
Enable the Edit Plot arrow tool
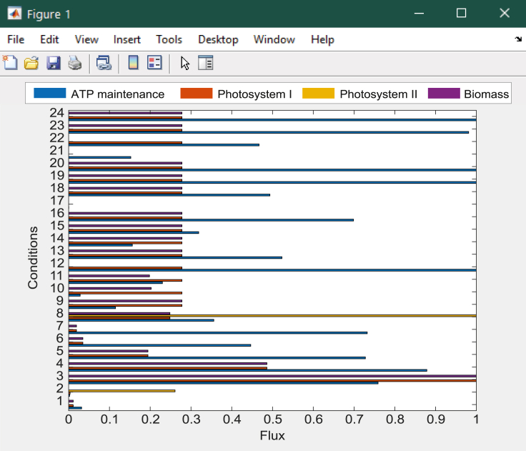(185, 63)
